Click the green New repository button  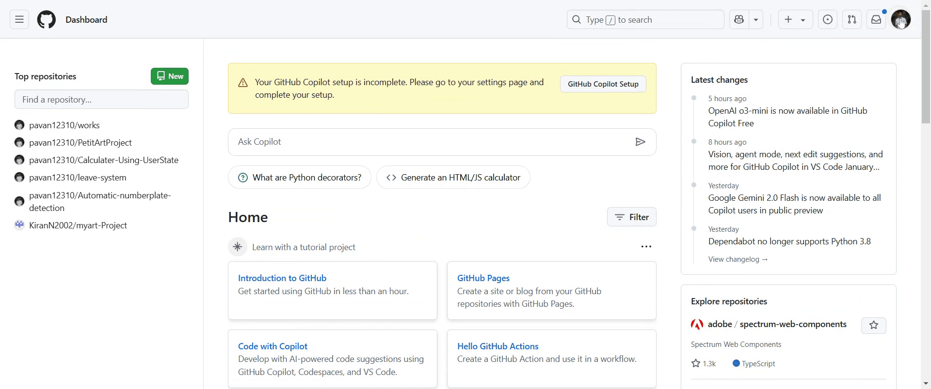coord(169,76)
